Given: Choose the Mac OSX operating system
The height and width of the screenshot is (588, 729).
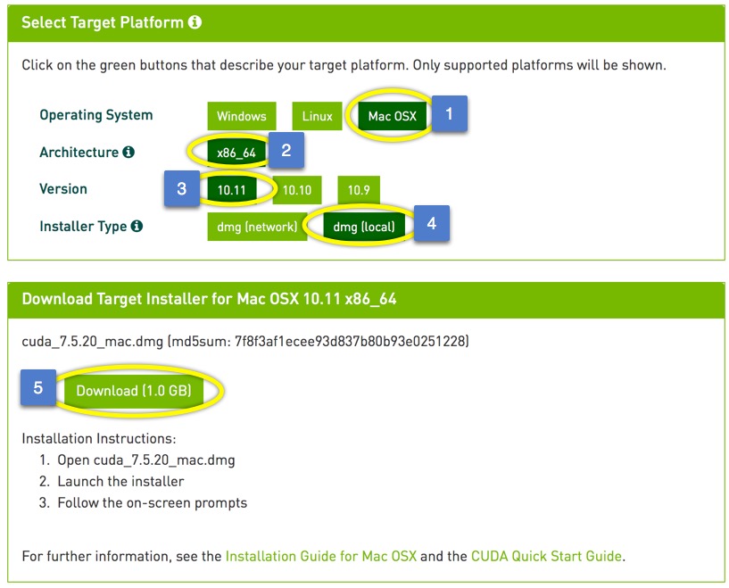Looking at the screenshot, I should [x=393, y=116].
